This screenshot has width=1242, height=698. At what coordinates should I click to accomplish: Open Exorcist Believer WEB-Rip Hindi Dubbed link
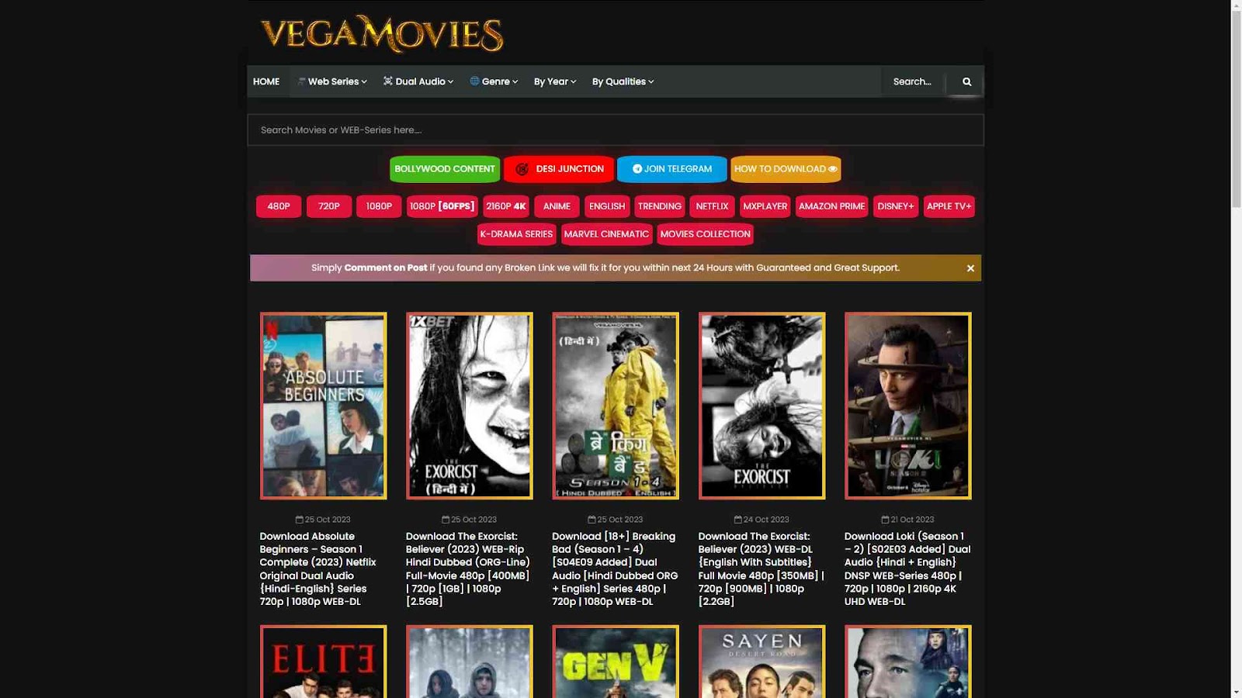click(468, 568)
